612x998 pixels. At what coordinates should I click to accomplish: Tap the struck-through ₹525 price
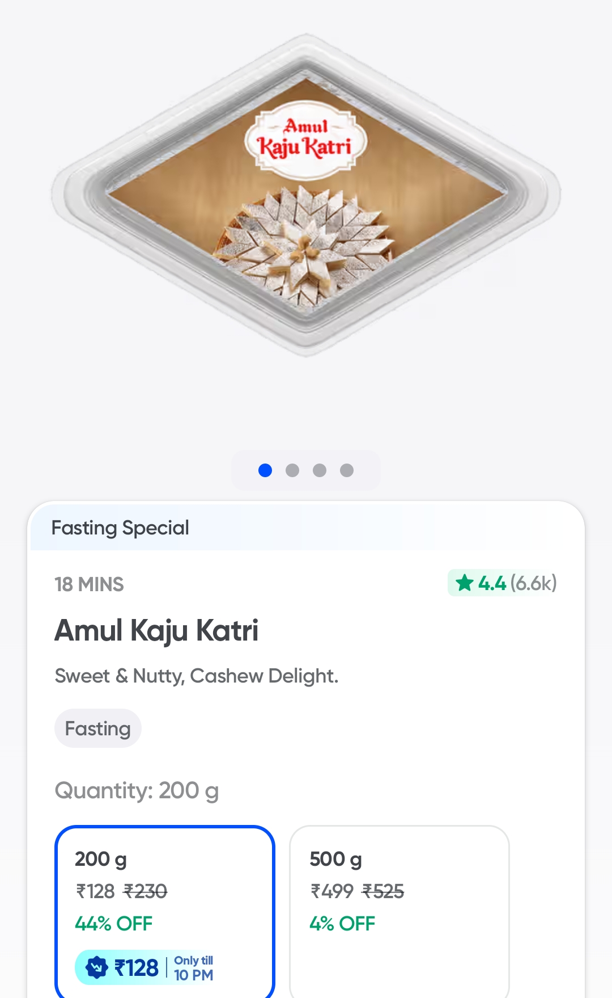pyautogui.click(x=383, y=891)
